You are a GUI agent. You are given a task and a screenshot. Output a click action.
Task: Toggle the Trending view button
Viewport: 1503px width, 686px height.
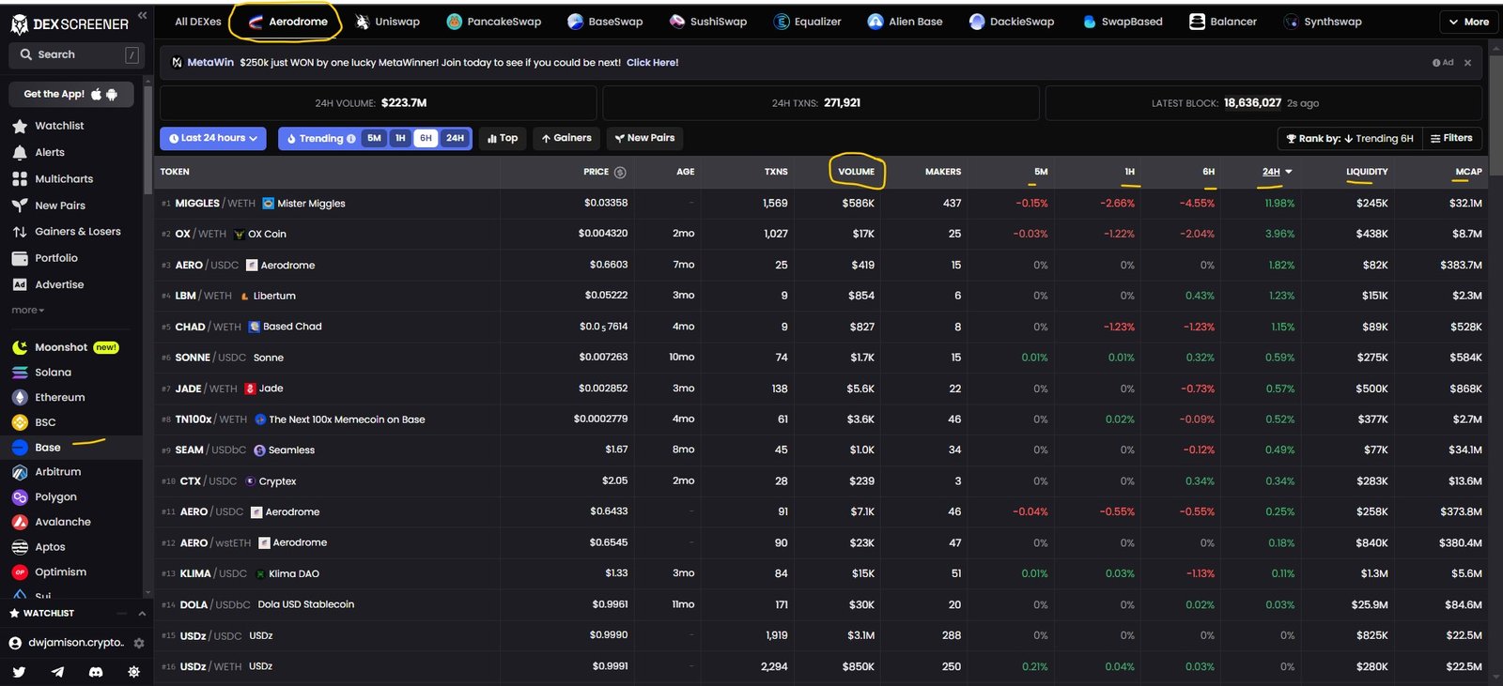320,139
